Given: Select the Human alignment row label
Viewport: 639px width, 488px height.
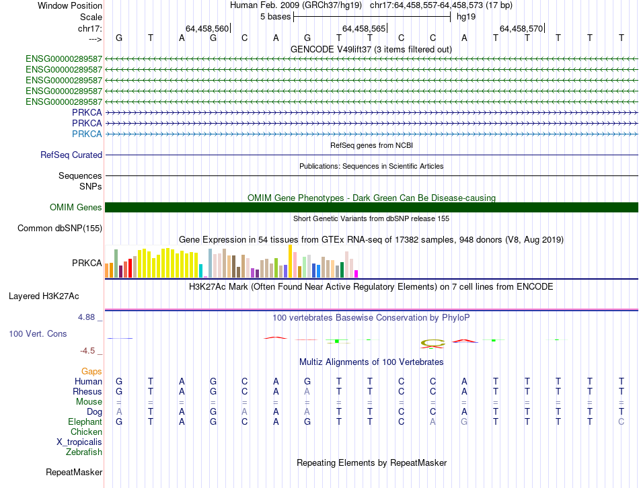Looking at the screenshot, I should 88,381.
